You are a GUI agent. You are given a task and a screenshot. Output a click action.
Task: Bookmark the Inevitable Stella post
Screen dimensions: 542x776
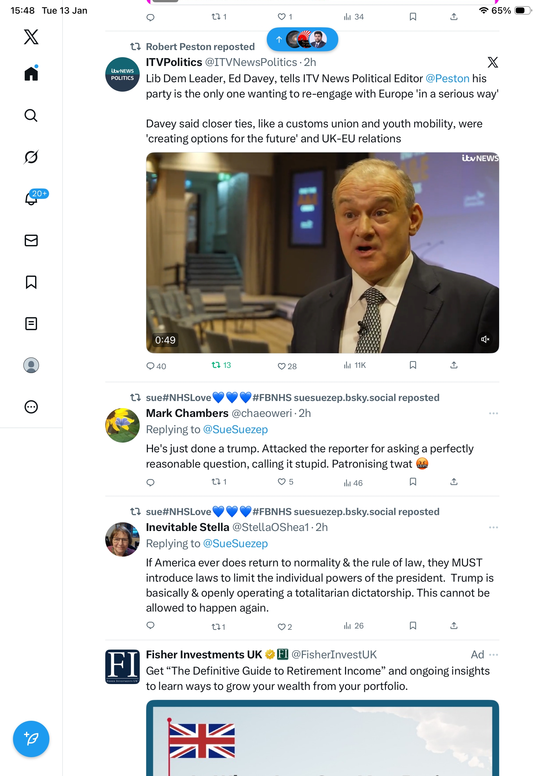(x=413, y=626)
